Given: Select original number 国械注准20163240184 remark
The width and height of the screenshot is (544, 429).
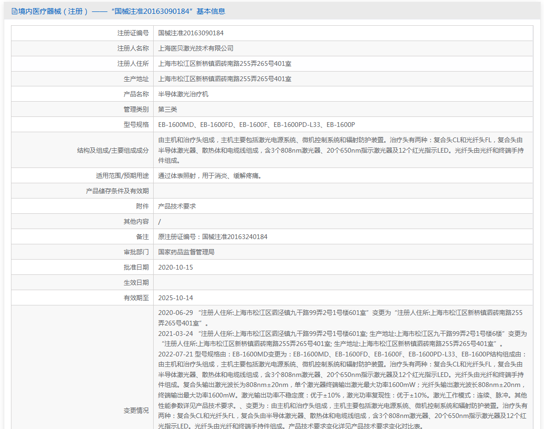Looking at the screenshot, I should (x=213, y=237).
